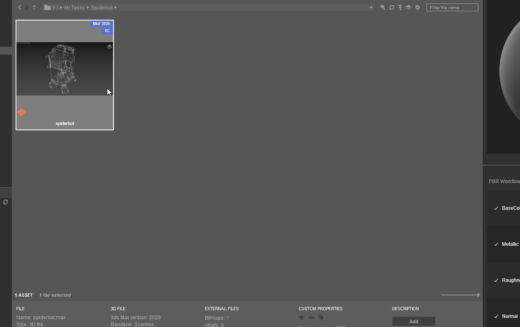Click the Name: spiderbot.max field
520x327 pixels.
[x=41, y=318]
